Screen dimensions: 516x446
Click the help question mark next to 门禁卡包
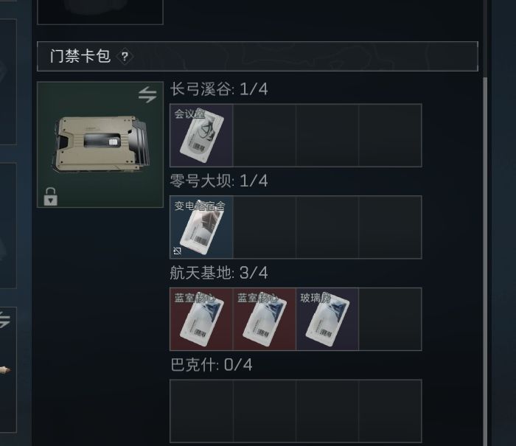[x=125, y=57]
